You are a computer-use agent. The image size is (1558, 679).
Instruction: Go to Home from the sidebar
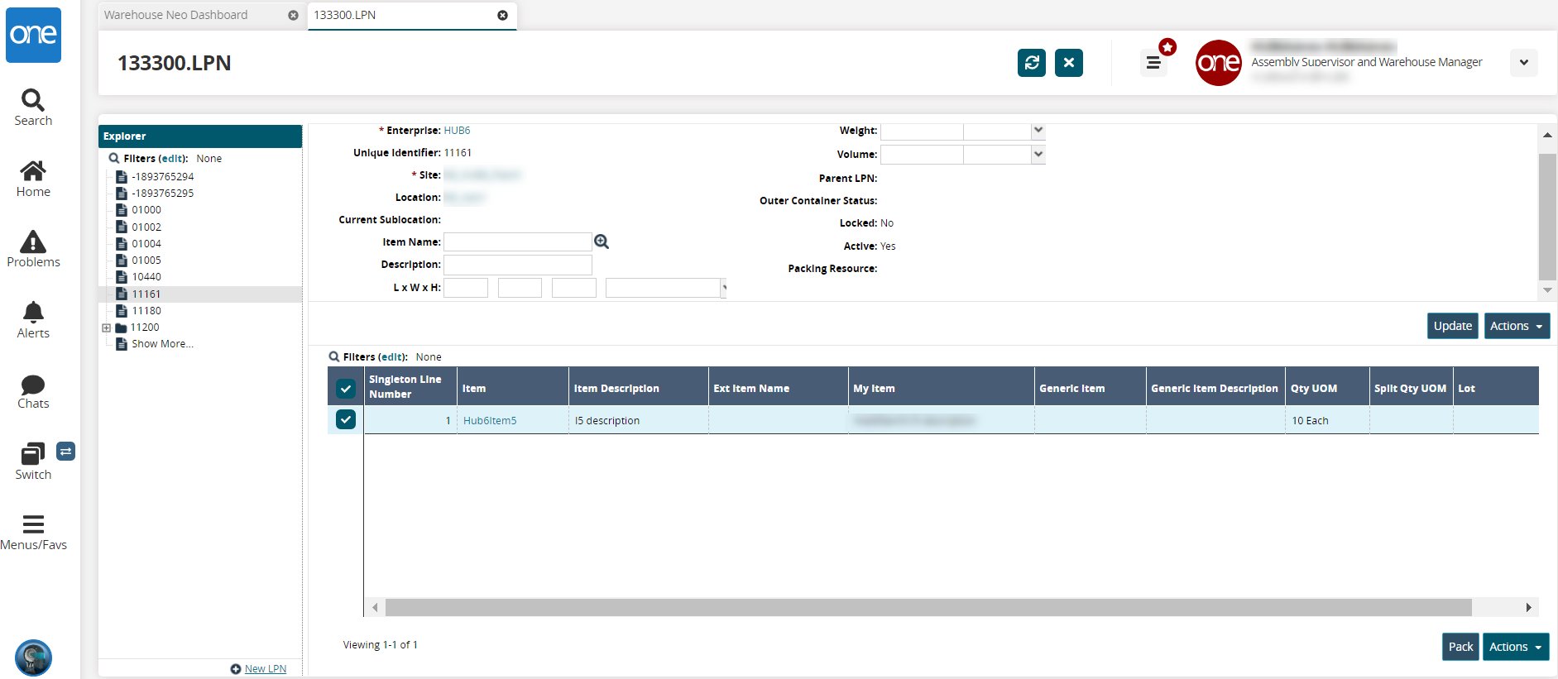(x=33, y=179)
